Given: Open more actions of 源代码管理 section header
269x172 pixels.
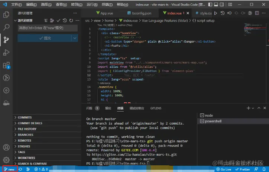Looking at the screenshot, I should click(x=78, y=20).
